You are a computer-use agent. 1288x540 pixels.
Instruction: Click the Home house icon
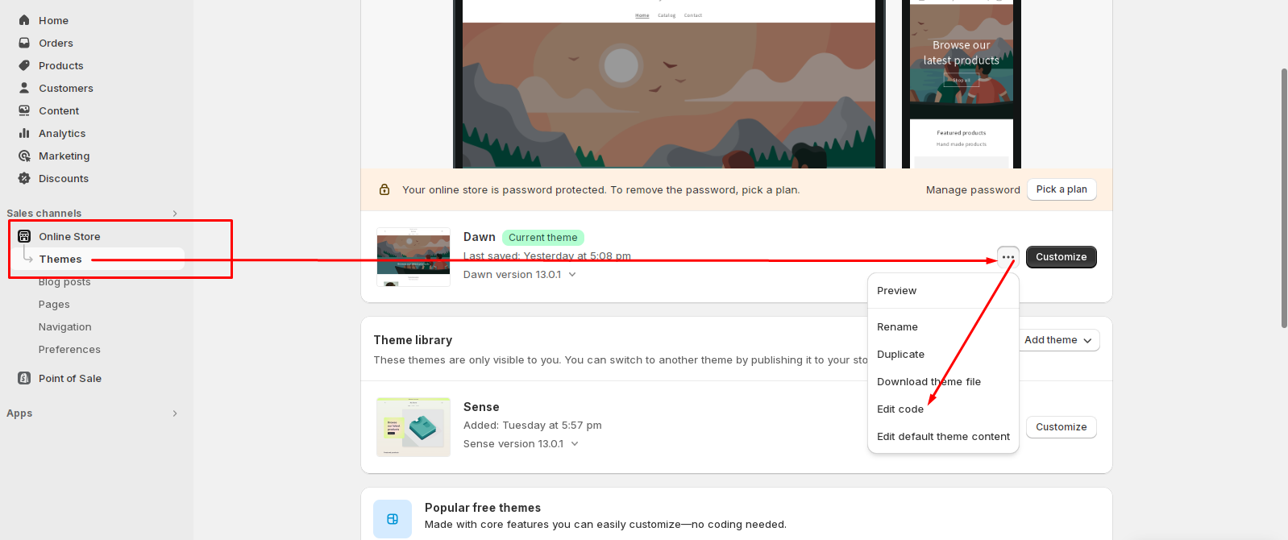[24, 20]
